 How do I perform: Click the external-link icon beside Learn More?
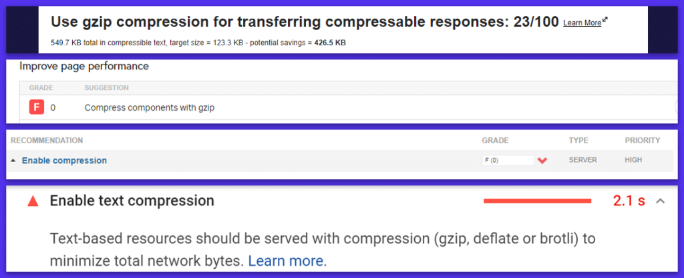click(605, 21)
